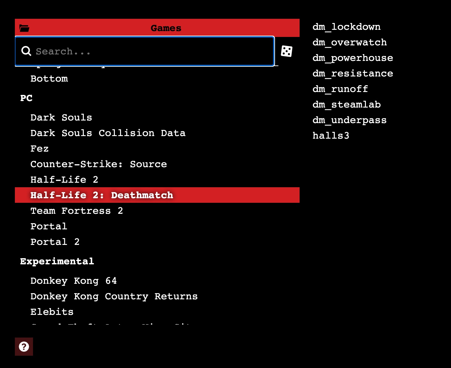The height and width of the screenshot is (368, 451).
Task: Load the dm_underpass map
Action: (350, 120)
